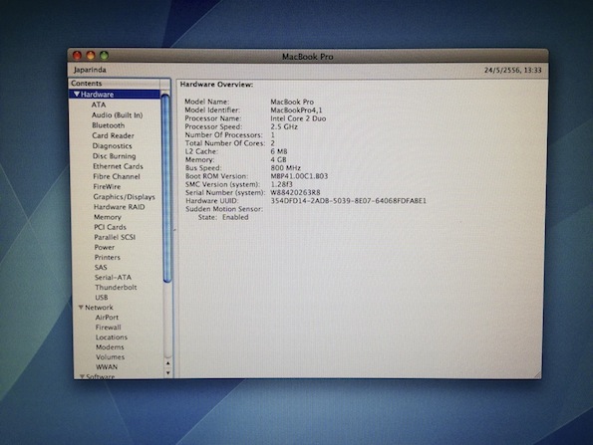Viewport: 593px width, 445px height.
Task: Select Hardware RAID entry
Action: click(120, 207)
